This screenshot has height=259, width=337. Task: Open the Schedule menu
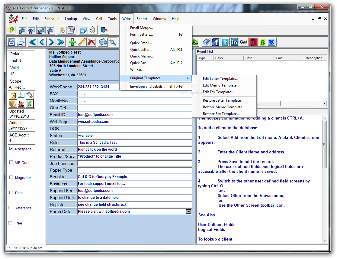[52, 19]
